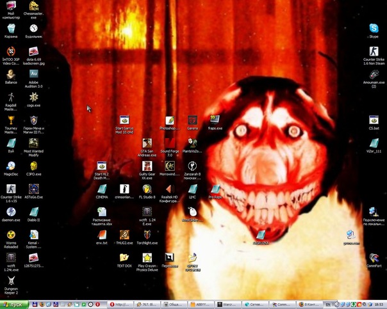The width and height of the screenshot is (387, 309).
Task: Open GTA San Andreas.exe icon
Action: point(147,148)
